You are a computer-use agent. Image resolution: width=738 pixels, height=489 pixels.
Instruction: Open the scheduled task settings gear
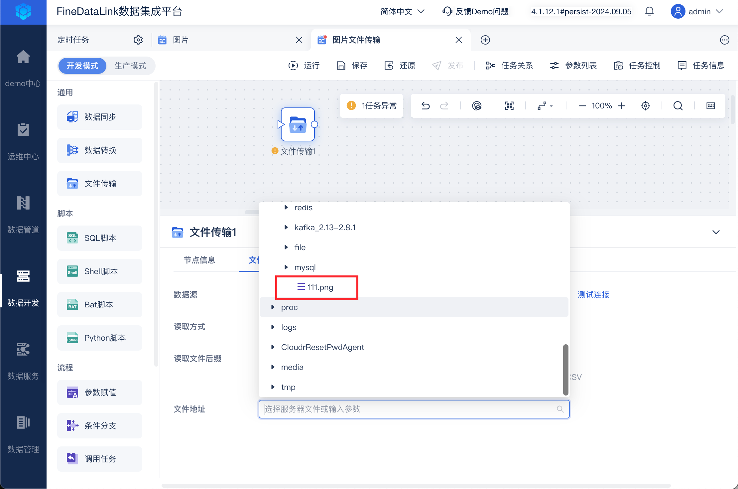pos(138,40)
